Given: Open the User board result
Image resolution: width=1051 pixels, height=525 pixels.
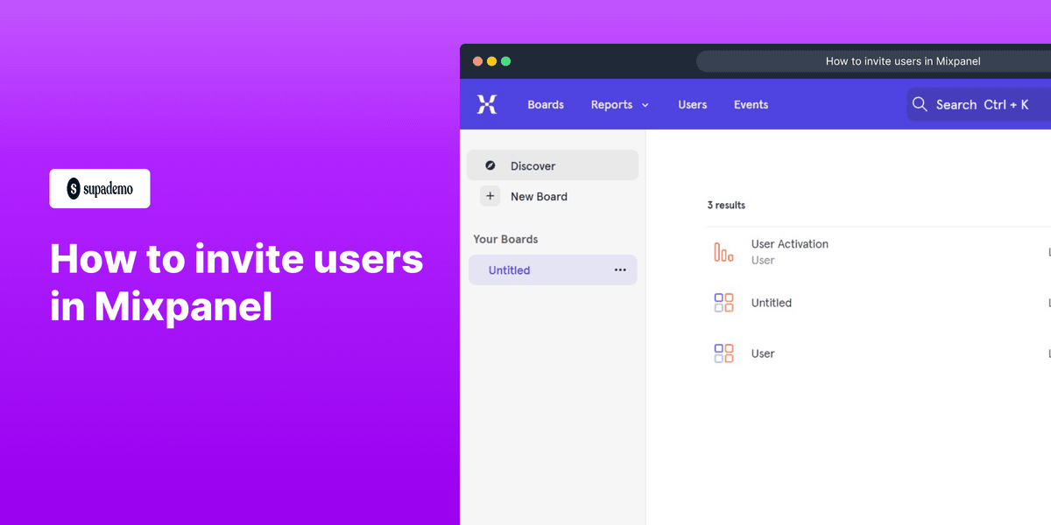Looking at the screenshot, I should click(762, 353).
